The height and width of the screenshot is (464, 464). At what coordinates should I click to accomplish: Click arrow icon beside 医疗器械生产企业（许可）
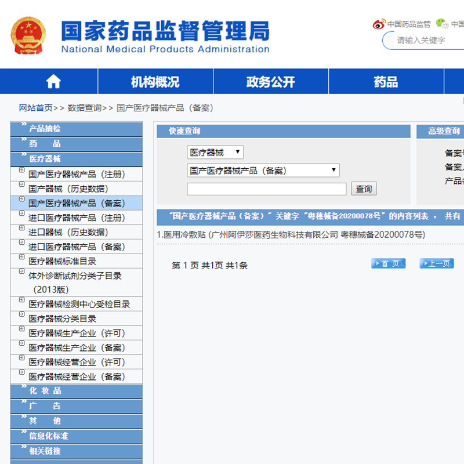tap(21, 329)
